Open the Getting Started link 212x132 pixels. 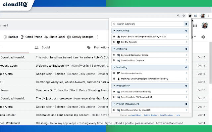point(150,115)
